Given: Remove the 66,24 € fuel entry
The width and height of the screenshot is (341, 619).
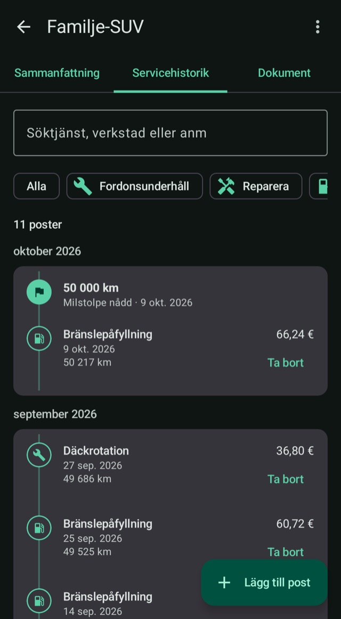Looking at the screenshot, I should click(x=286, y=363).
